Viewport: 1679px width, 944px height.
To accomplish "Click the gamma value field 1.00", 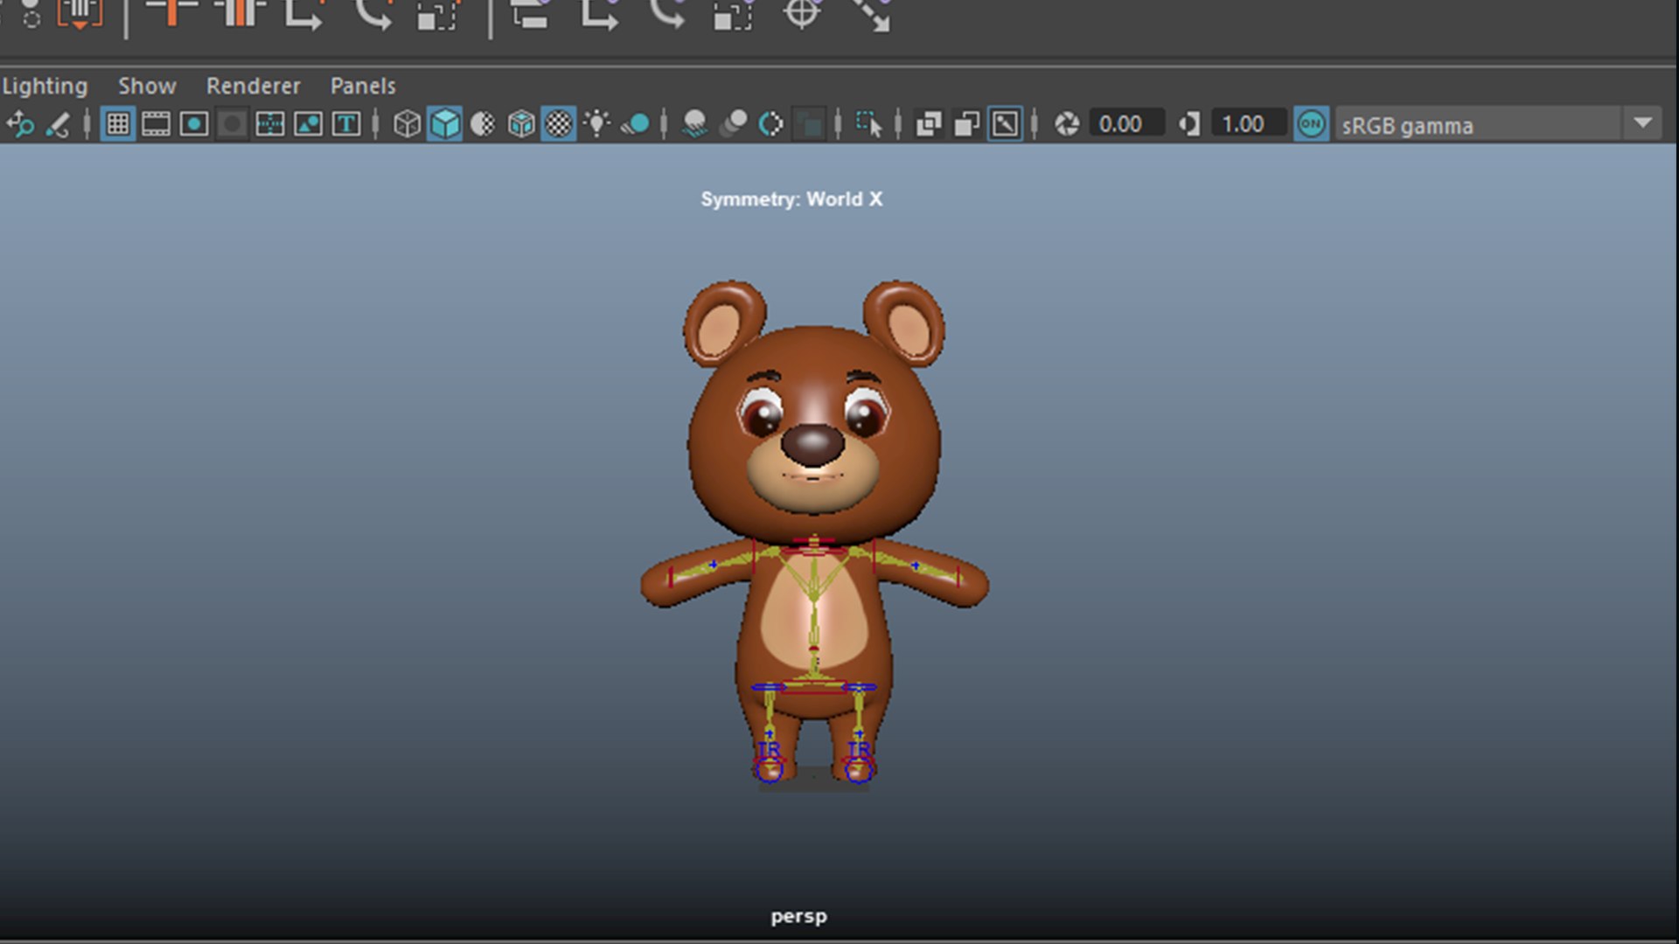I will click(x=1249, y=124).
